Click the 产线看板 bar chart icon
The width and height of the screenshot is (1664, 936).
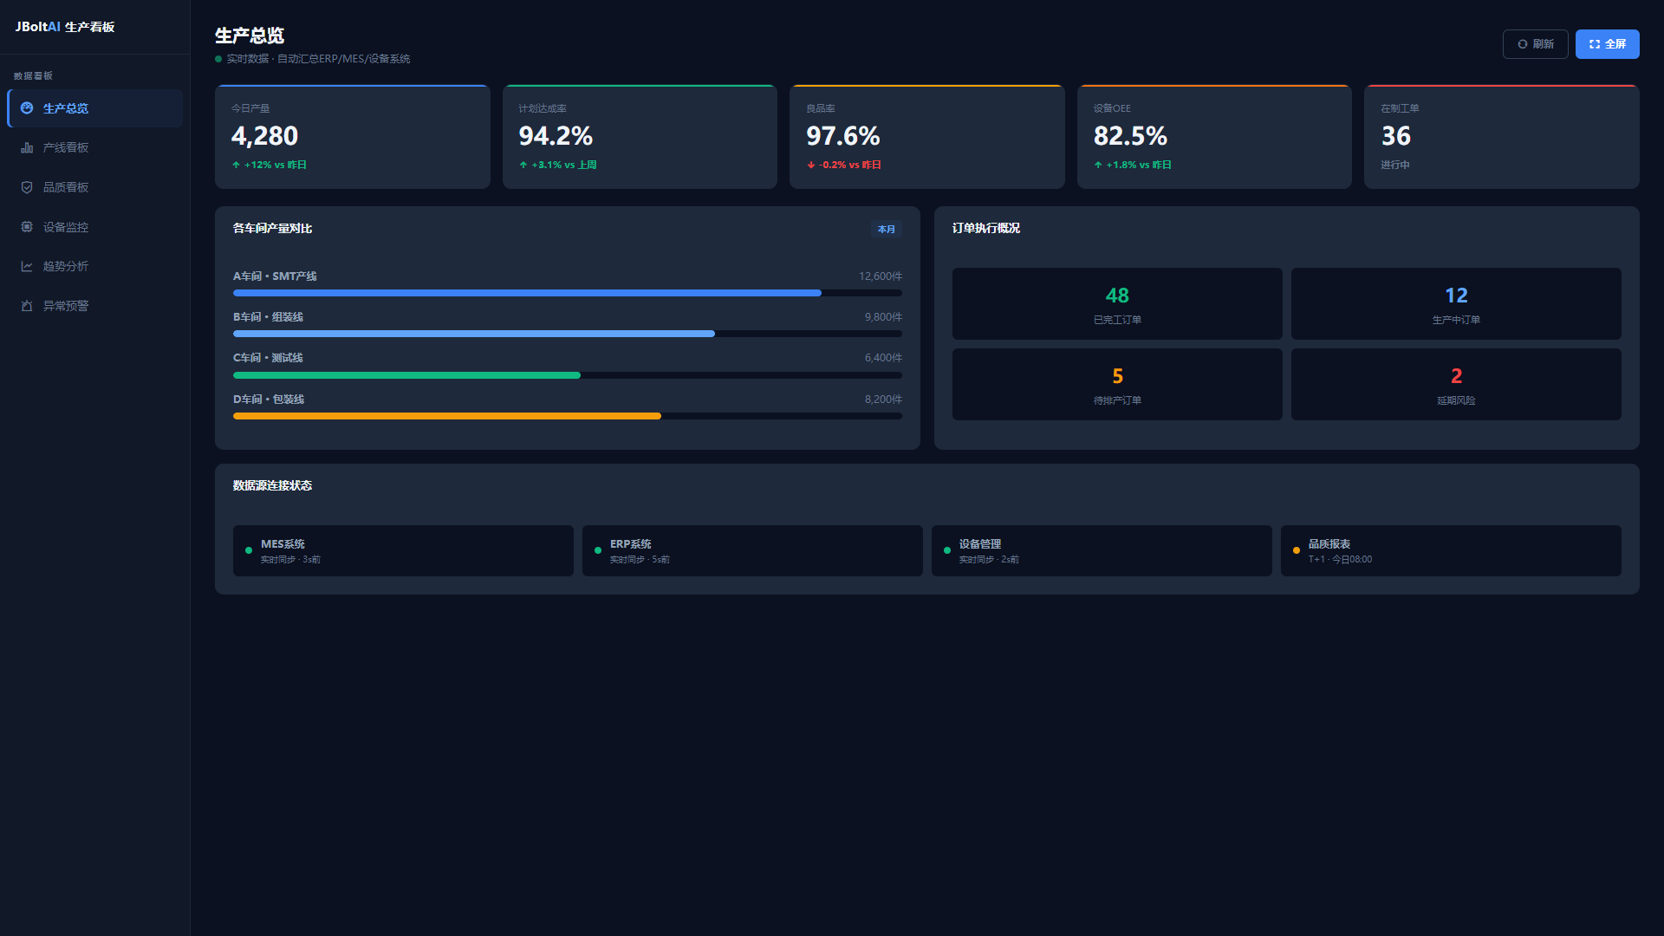click(27, 148)
